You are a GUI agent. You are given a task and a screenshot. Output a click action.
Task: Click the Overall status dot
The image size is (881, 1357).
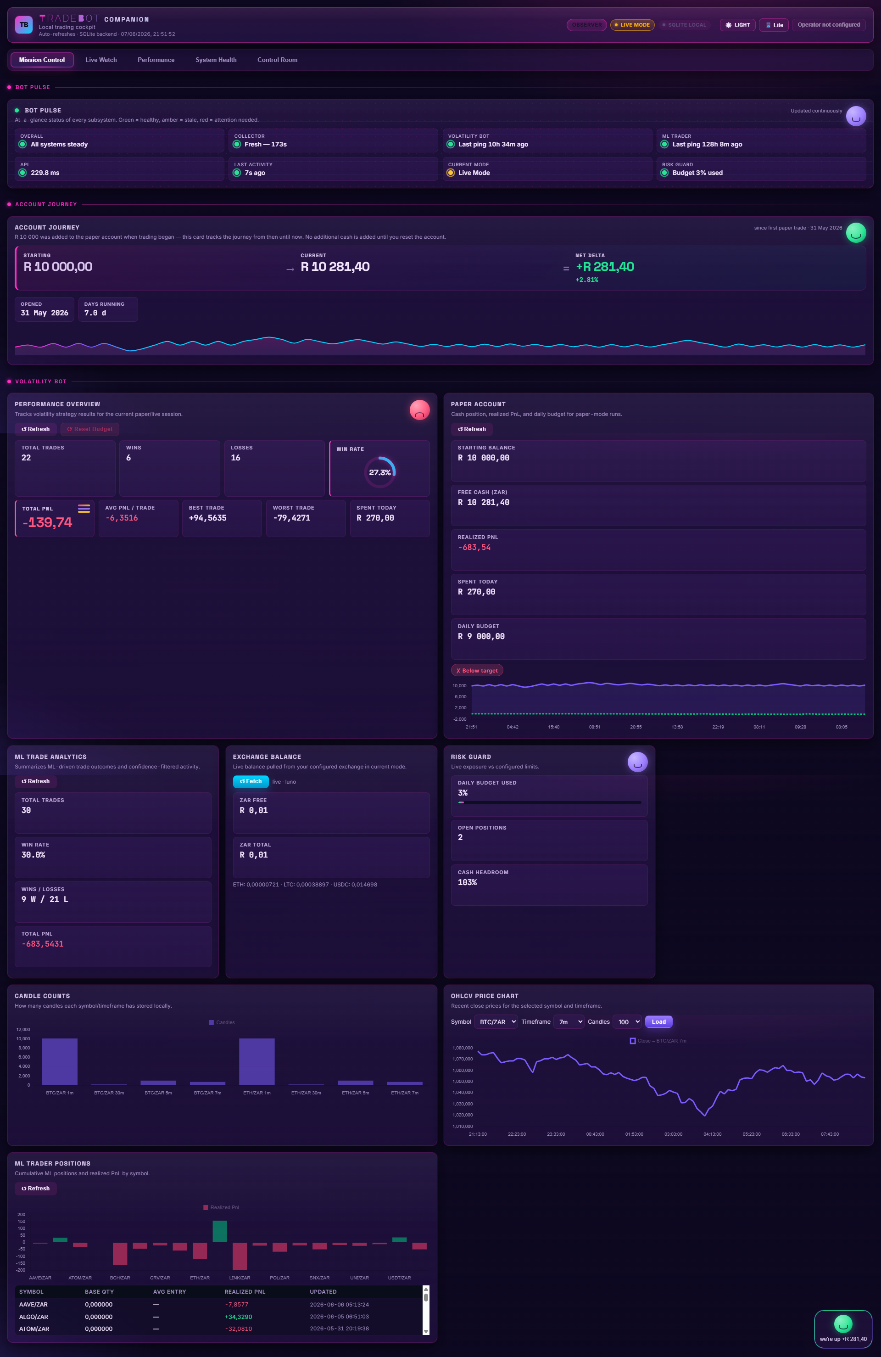tap(23, 144)
